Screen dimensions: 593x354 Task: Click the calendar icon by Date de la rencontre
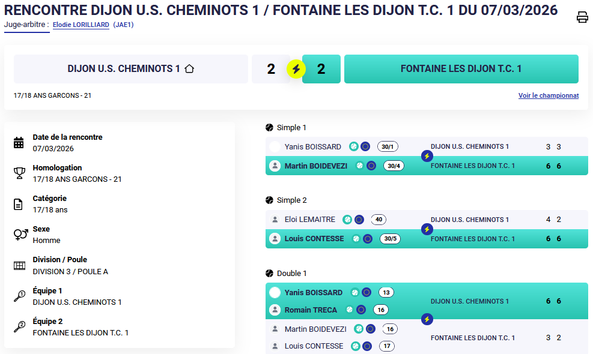(x=19, y=143)
